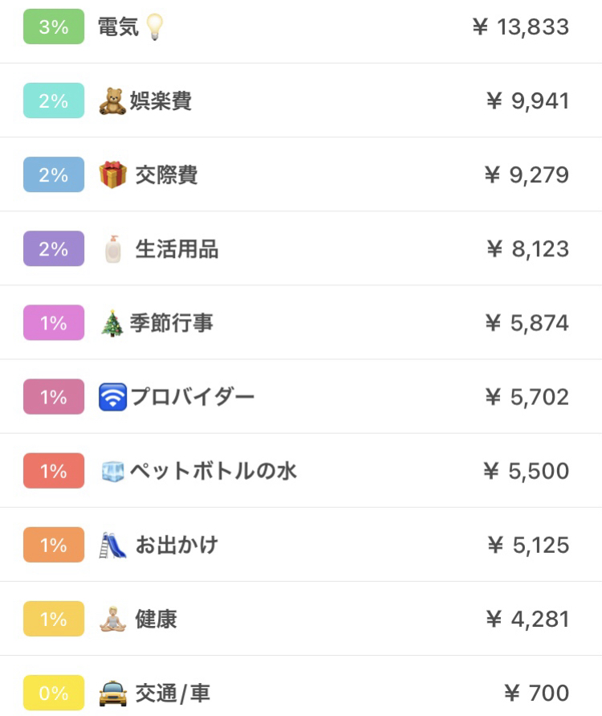Click the taxi icon for 交通/車
This screenshot has width=602, height=716.
(x=112, y=693)
